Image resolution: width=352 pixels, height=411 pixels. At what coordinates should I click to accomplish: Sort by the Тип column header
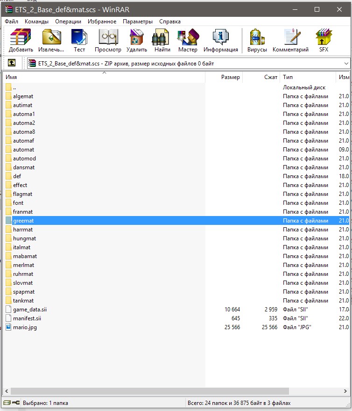[308, 77]
